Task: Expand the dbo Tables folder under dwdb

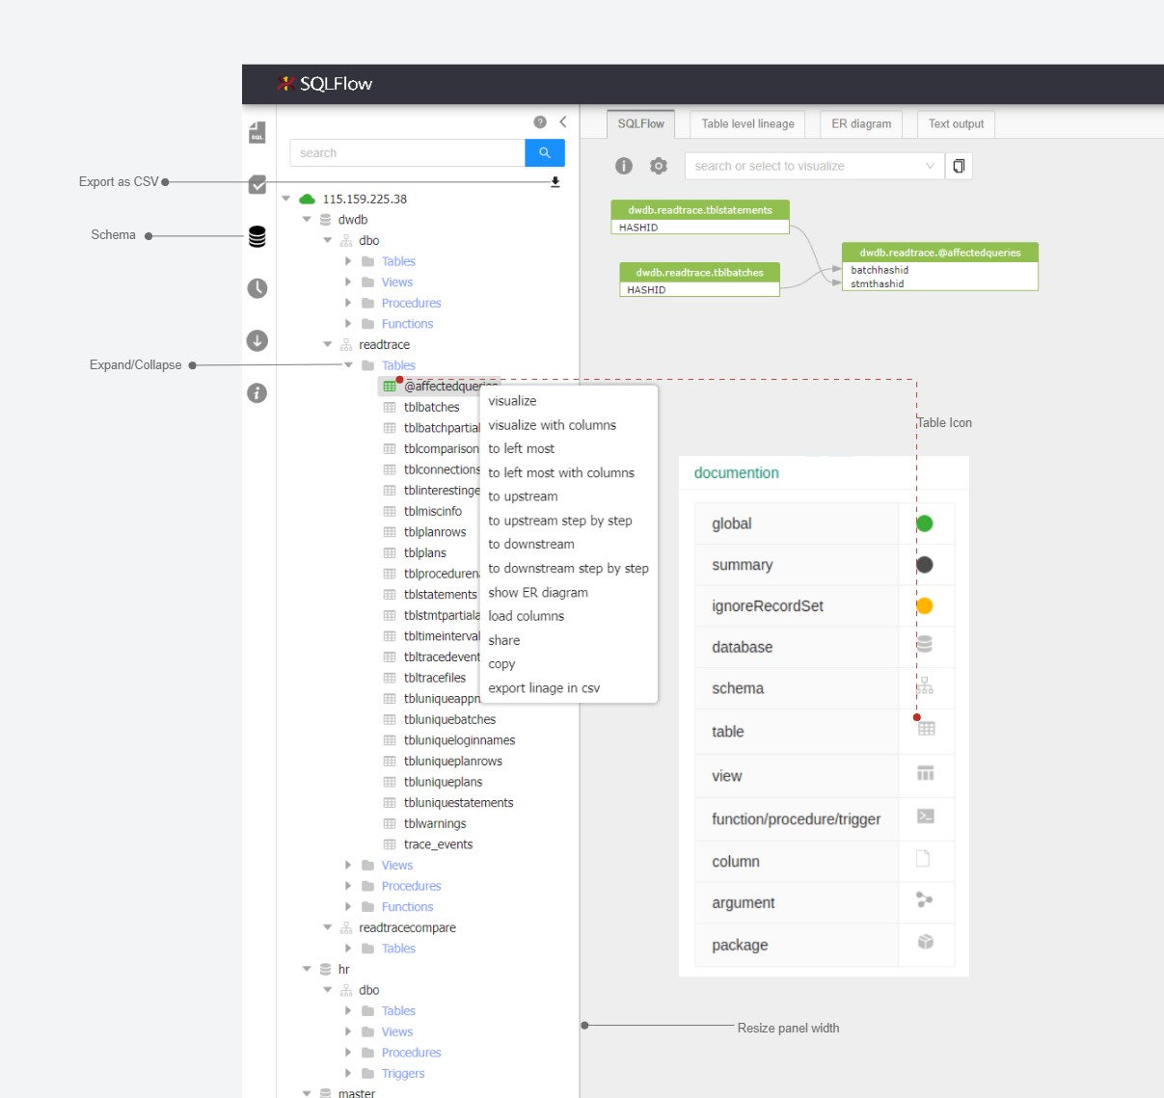Action: pyautogui.click(x=348, y=261)
